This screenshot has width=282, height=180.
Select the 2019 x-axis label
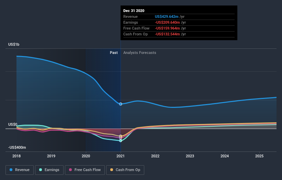pos(51,156)
